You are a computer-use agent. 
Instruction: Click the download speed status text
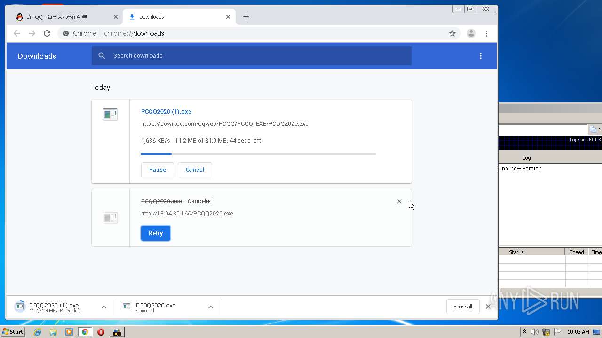click(x=201, y=141)
